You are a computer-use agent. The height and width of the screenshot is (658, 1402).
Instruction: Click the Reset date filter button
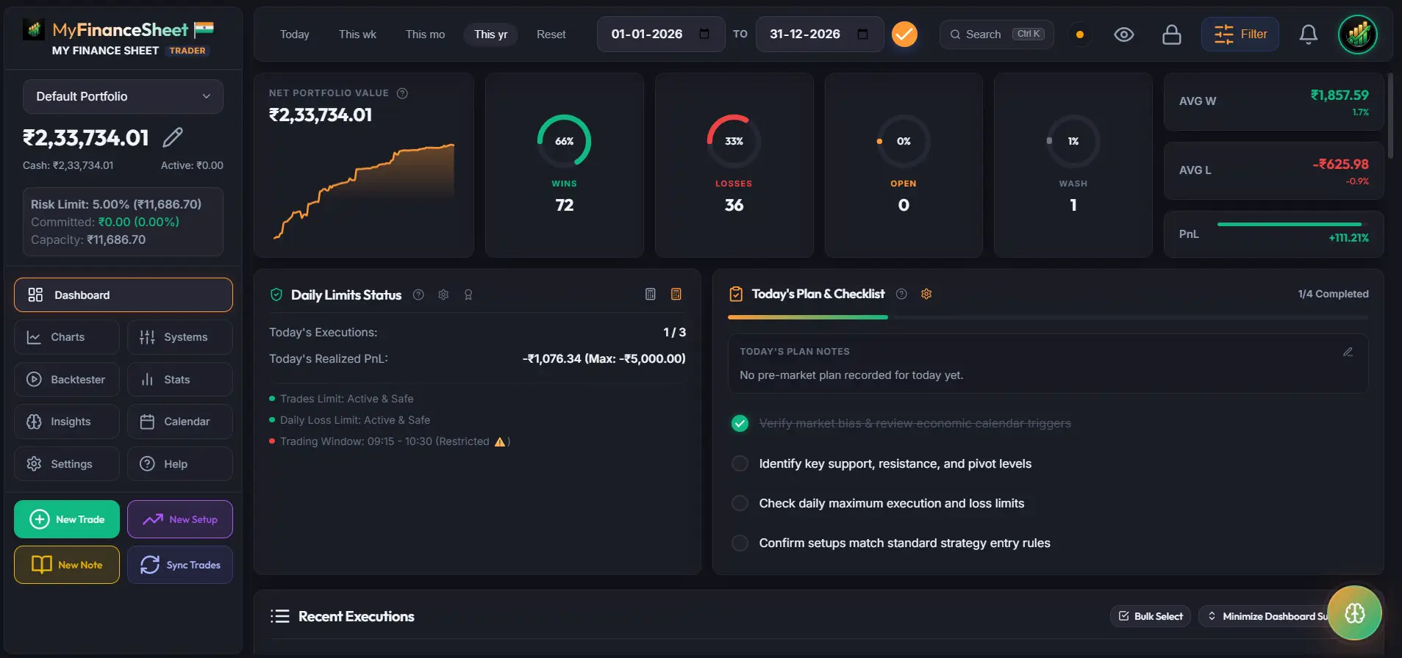click(x=551, y=35)
